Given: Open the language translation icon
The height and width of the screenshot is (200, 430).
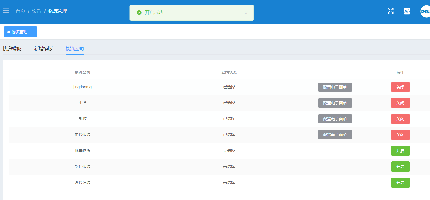Looking at the screenshot, I should tap(407, 11).
